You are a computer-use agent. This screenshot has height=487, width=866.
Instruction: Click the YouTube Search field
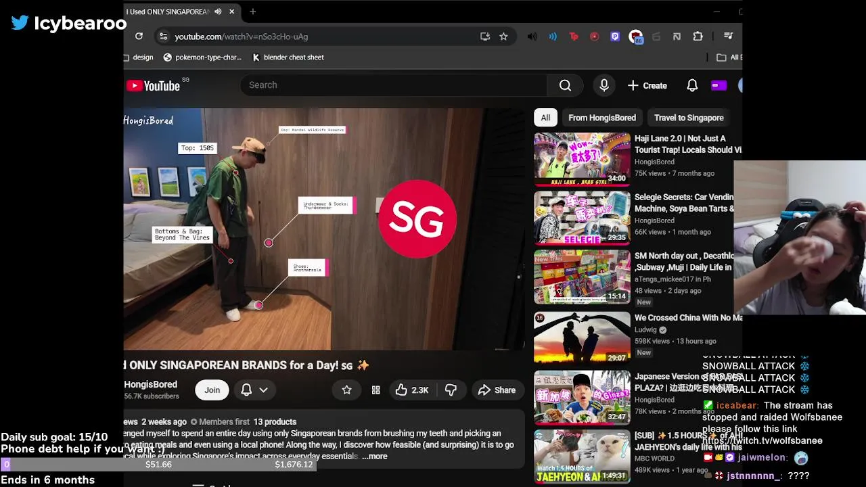point(393,85)
